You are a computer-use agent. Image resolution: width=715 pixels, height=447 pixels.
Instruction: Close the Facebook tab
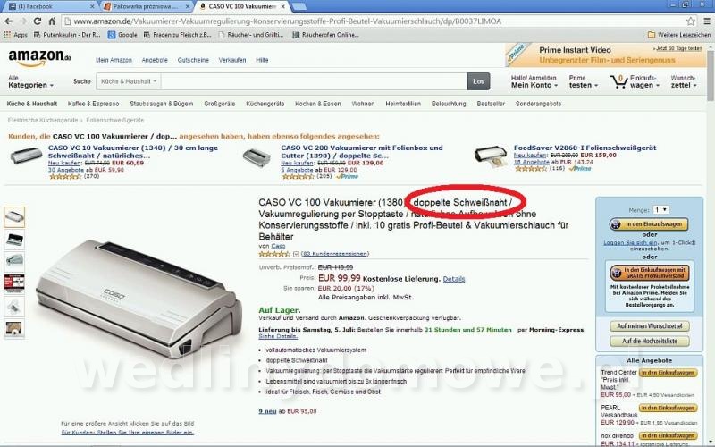[x=92, y=6]
